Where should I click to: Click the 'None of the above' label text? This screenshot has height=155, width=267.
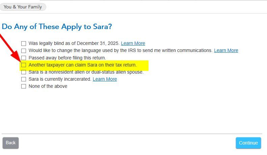click(48, 86)
